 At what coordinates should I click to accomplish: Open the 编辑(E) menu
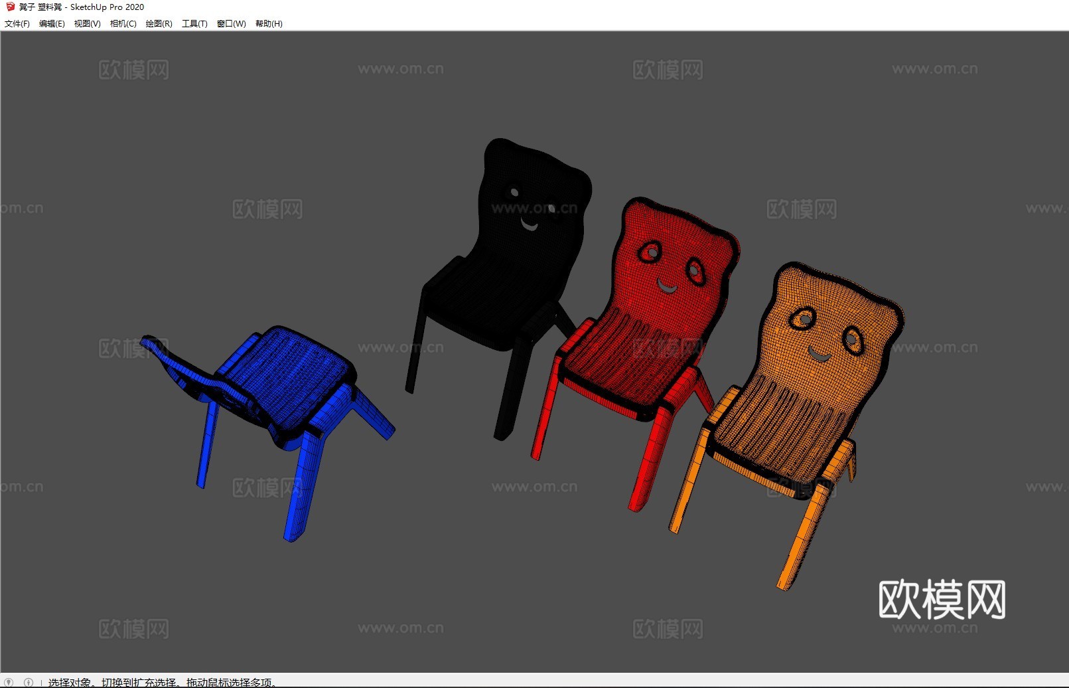tap(52, 24)
